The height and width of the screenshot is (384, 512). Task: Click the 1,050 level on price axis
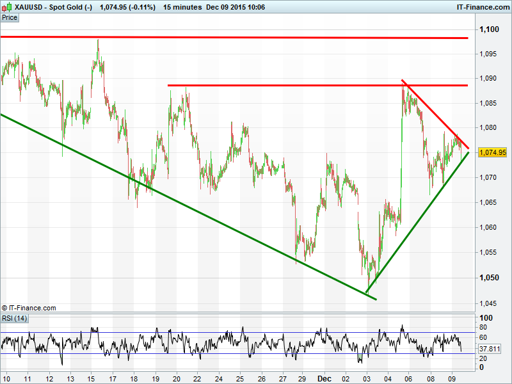point(489,277)
